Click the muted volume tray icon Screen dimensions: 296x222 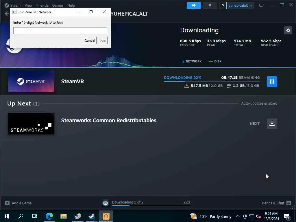click(258, 216)
